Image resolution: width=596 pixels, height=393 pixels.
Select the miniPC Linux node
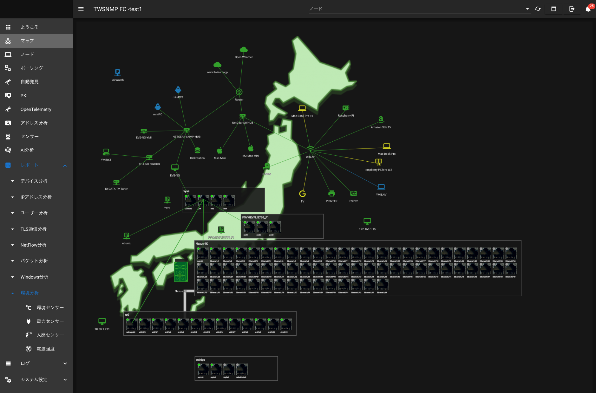(x=158, y=107)
